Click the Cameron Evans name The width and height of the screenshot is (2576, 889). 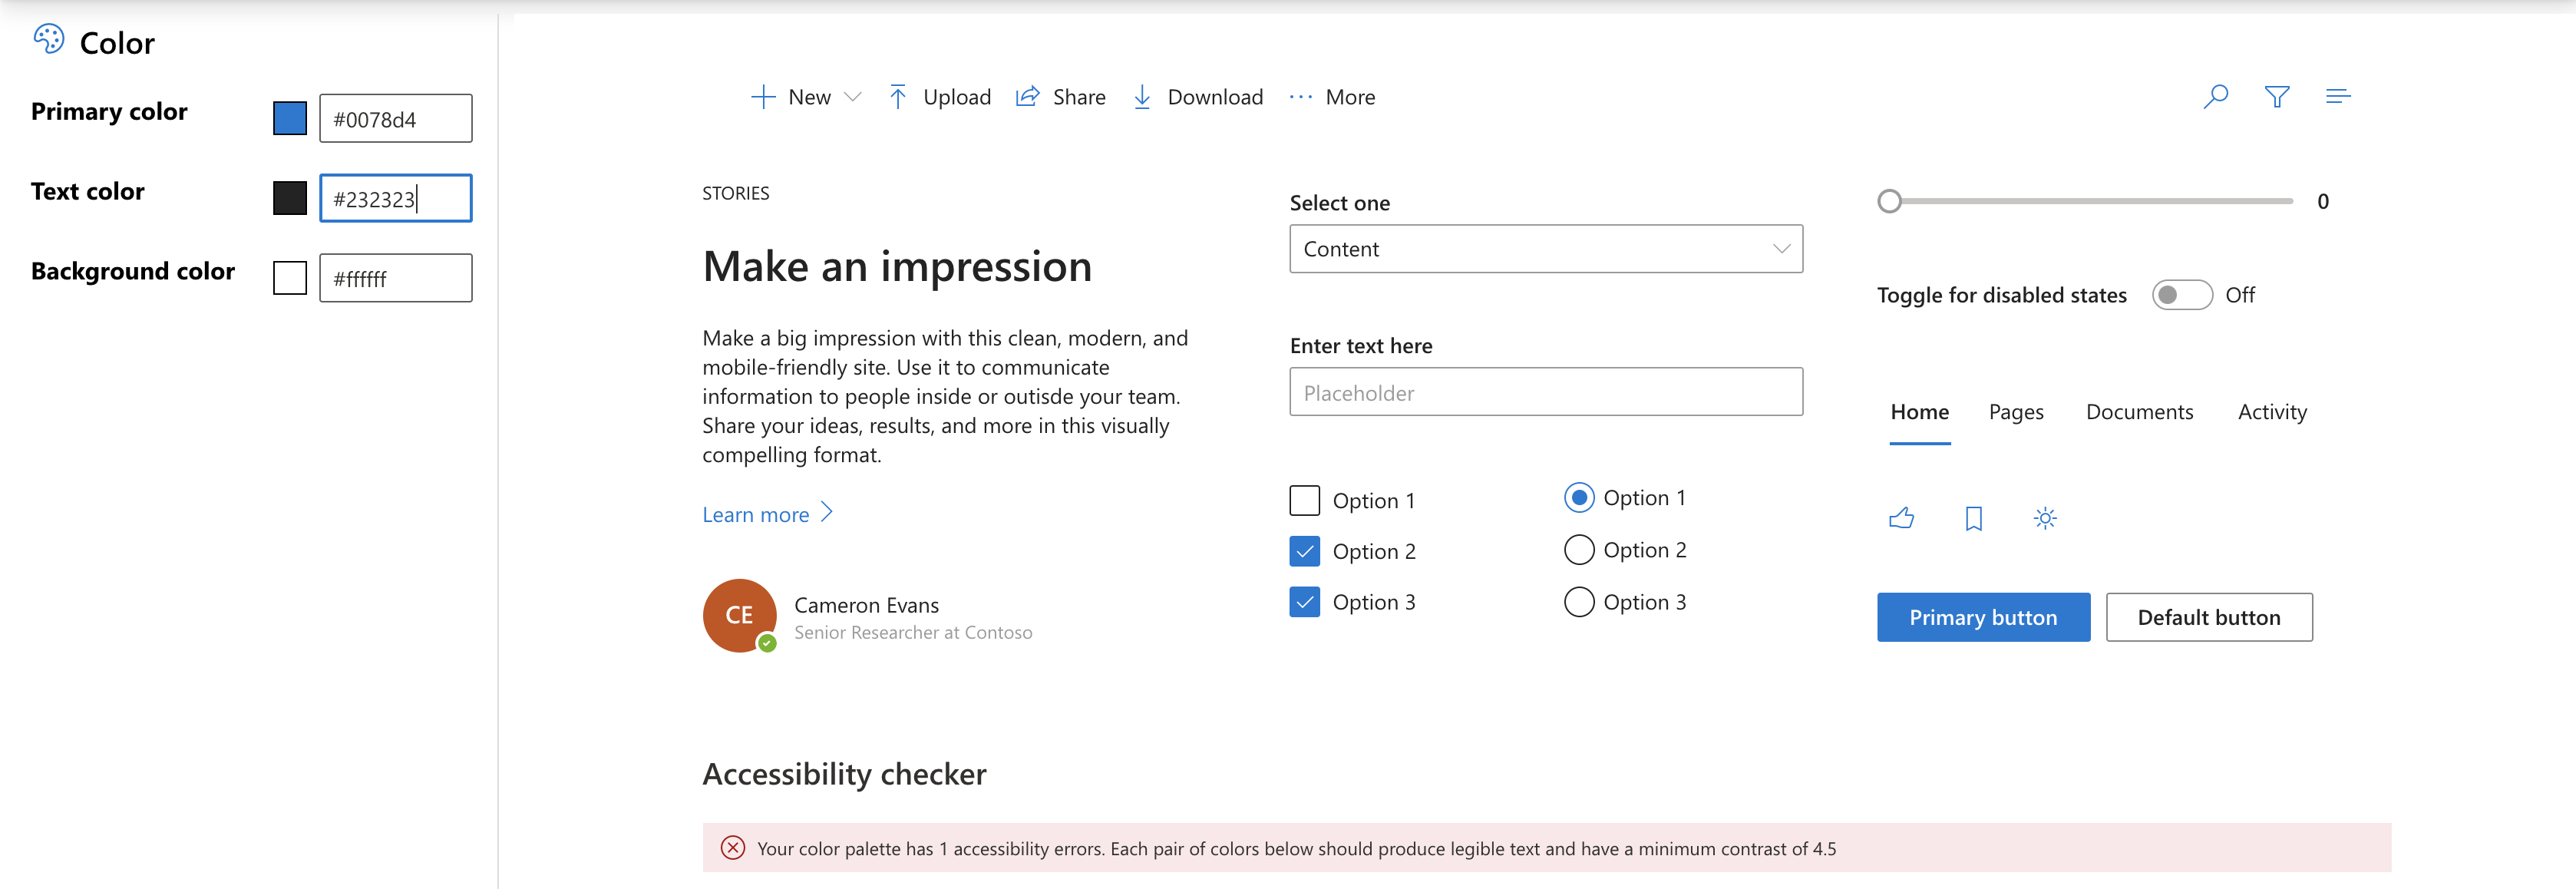(866, 605)
